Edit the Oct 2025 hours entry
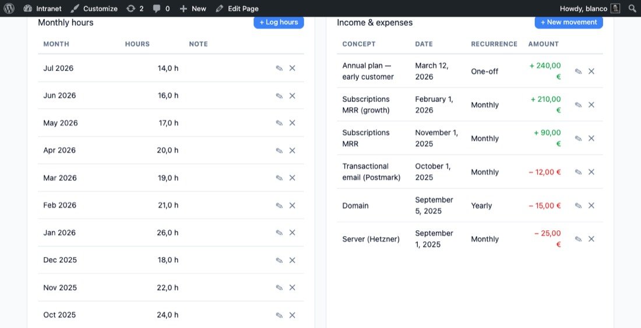This screenshot has height=328, width=641. 279,315
